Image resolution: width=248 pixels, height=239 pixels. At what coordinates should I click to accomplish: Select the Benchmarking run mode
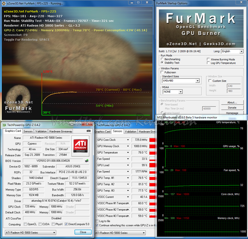pos(162,60)
